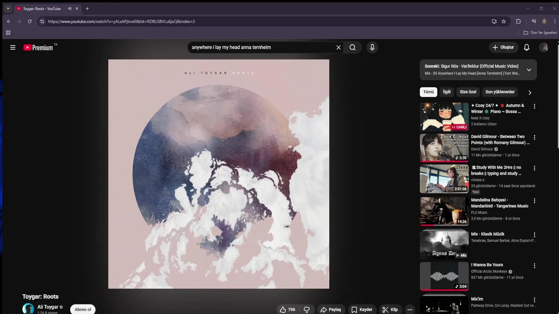
Task: Open the I Wanna Be Yours title
Action: [487, 265]
